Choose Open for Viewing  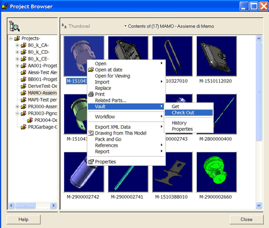[x=126, y=76]
